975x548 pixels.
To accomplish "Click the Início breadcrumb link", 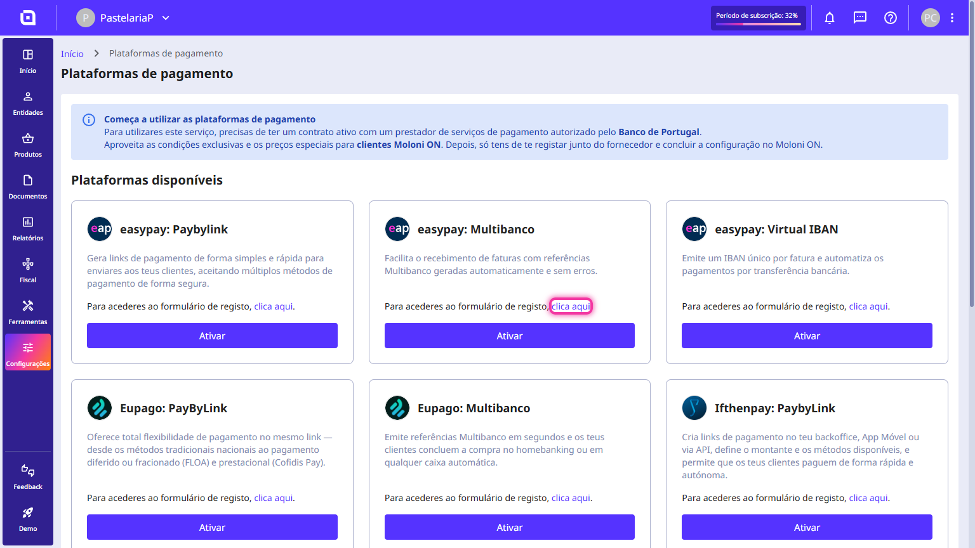I will click(x=72, y=54).
